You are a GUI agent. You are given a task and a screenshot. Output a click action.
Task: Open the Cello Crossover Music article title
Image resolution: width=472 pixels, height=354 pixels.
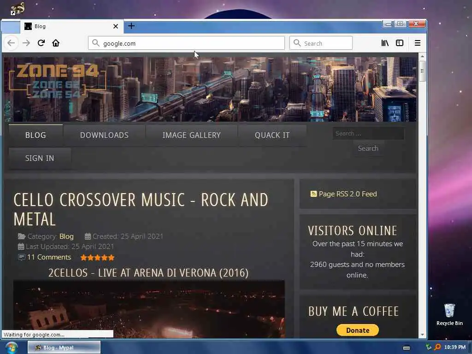point(141,209)
